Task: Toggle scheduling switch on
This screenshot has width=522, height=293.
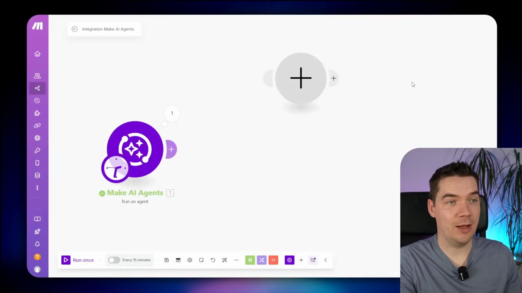Action: coord(114,260)
